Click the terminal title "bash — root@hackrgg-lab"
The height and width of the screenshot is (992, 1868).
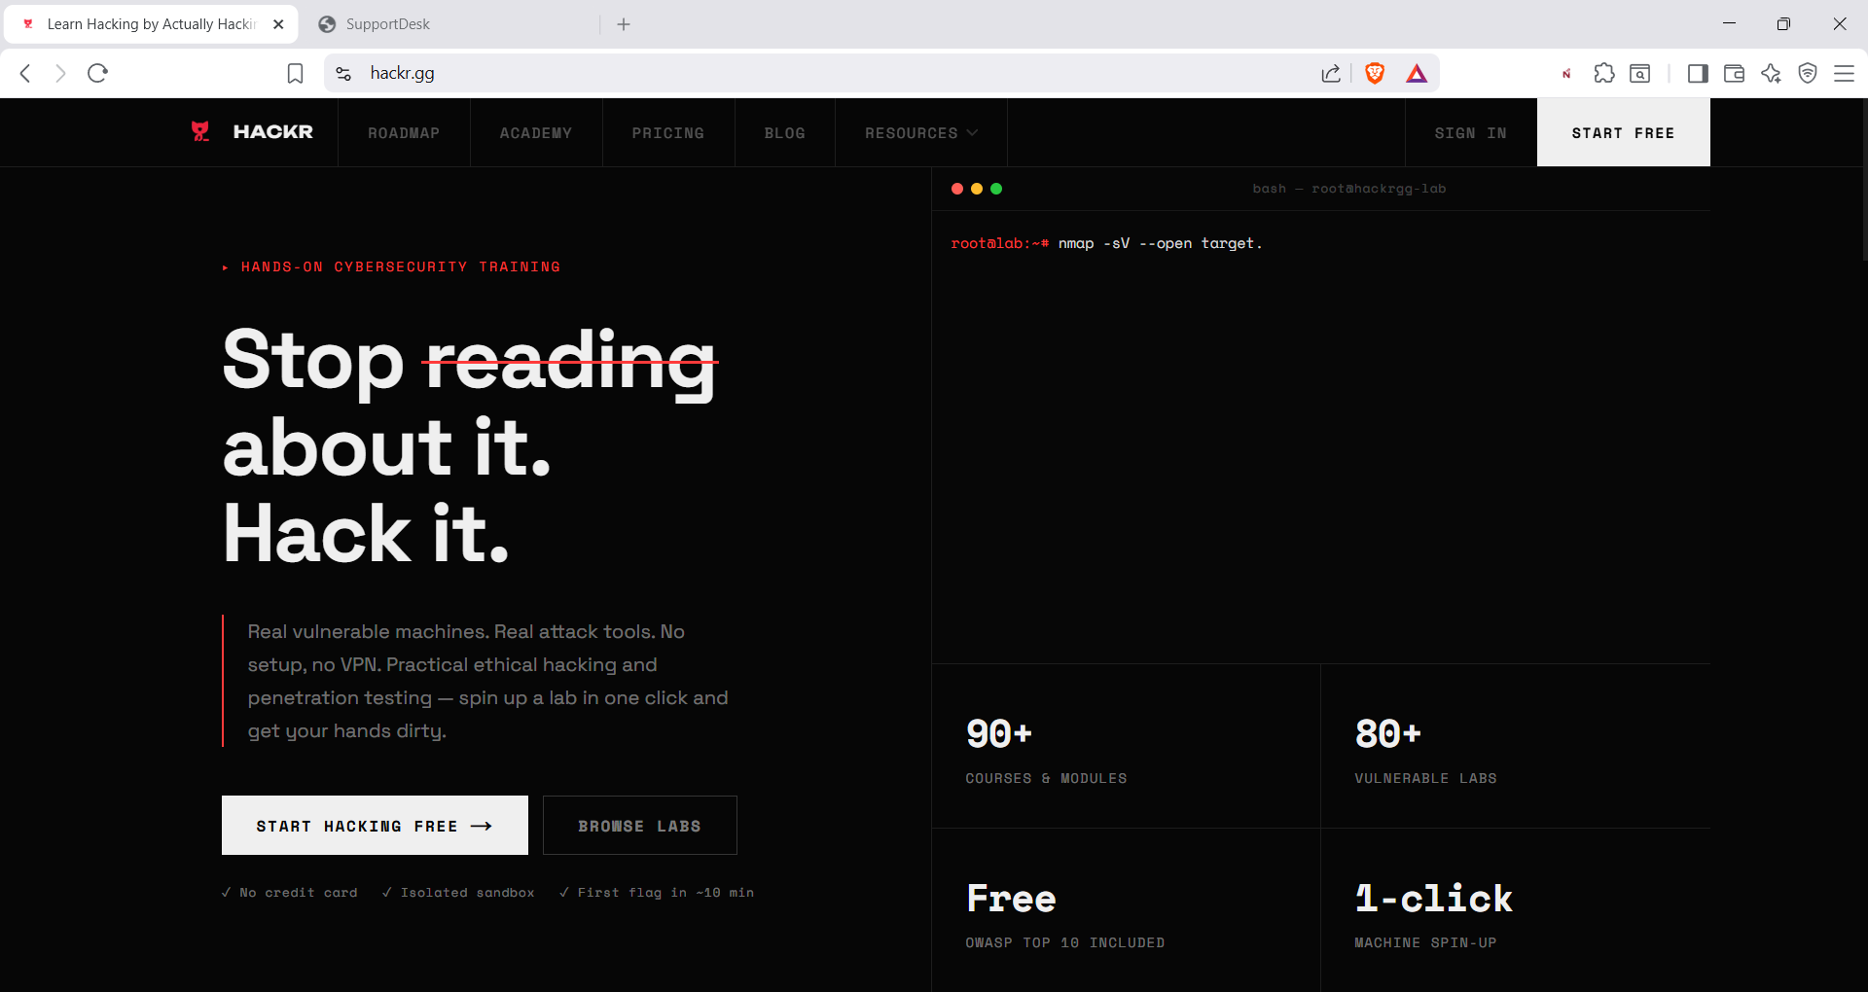click(1349, 189)
